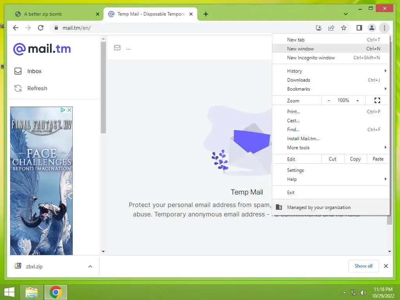
Task: Click Copy in the Edit row
Action: coord(355,159)
